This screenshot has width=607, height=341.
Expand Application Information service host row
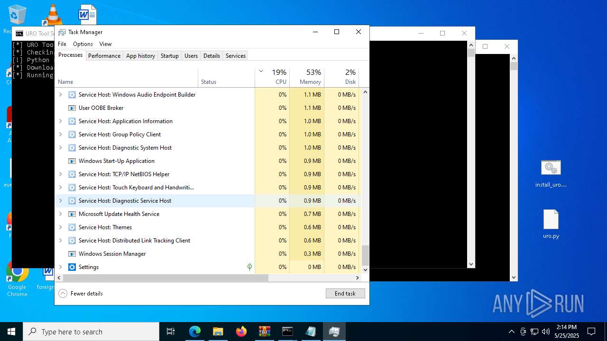(60, 121)
